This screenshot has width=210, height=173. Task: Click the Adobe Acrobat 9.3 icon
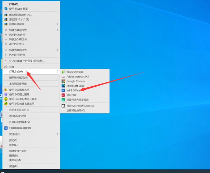(63, 77)
